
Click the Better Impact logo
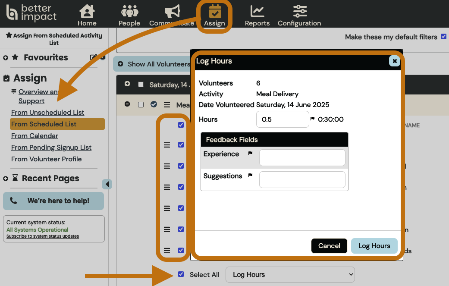coord(31,13)
